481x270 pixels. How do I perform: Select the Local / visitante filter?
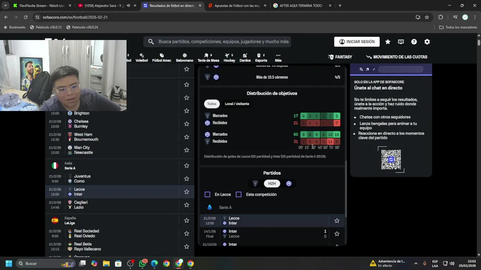tap(237, 104)
